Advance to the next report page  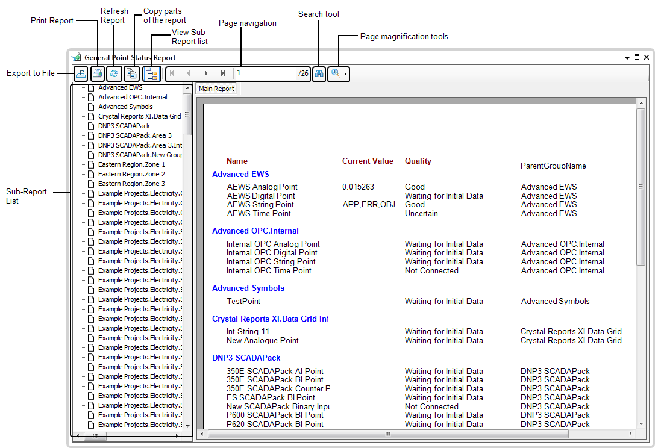coord(206,73)
